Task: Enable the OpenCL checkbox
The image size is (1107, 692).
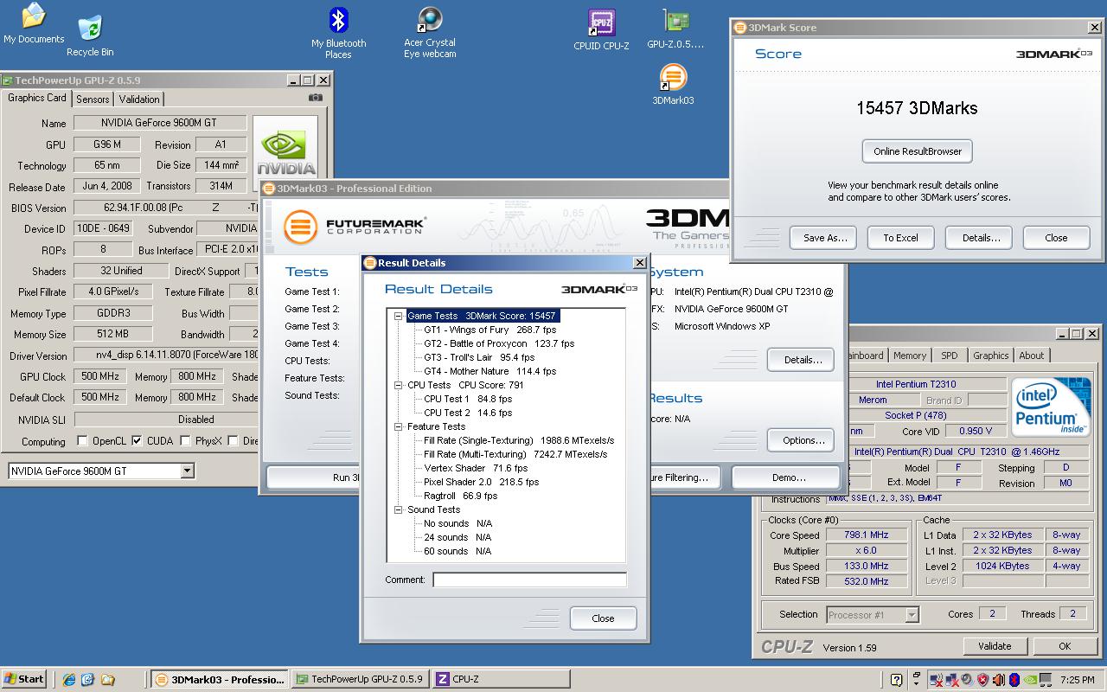Action: pos(82,441)
